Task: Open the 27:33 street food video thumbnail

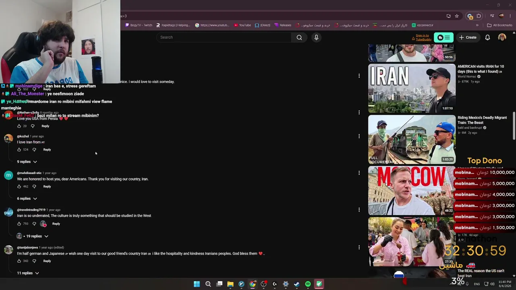Action: tap(412, 242)
